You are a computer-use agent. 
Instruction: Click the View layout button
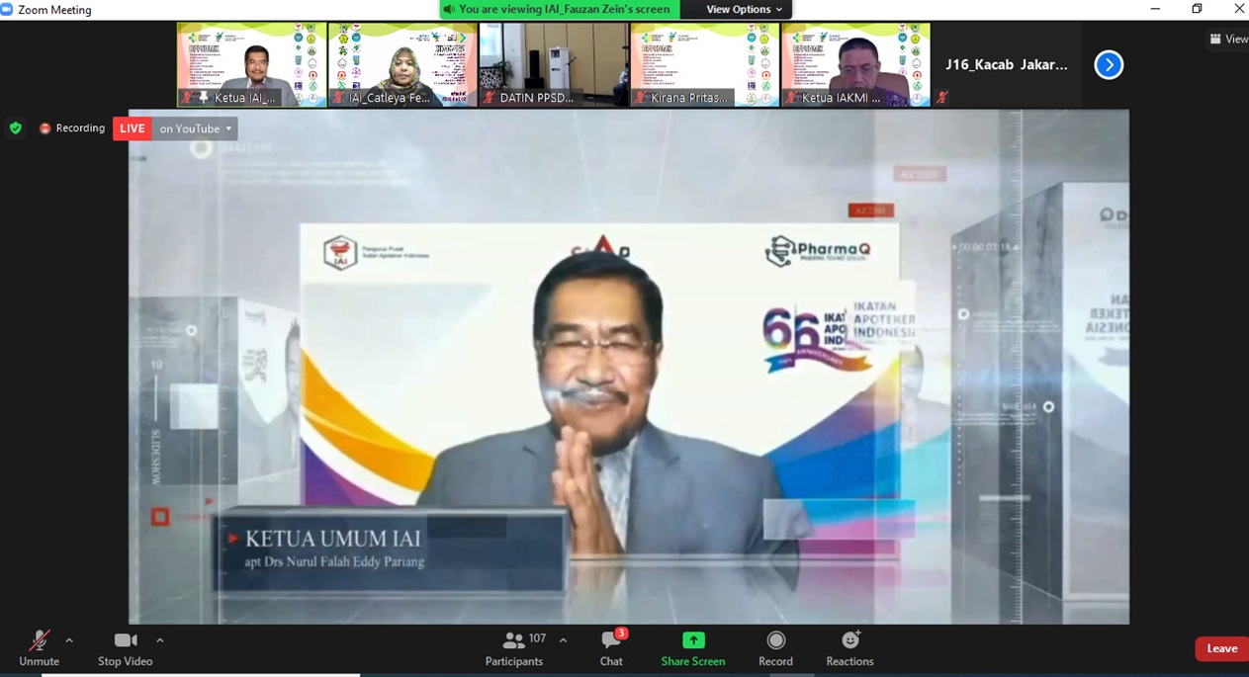1228,39
